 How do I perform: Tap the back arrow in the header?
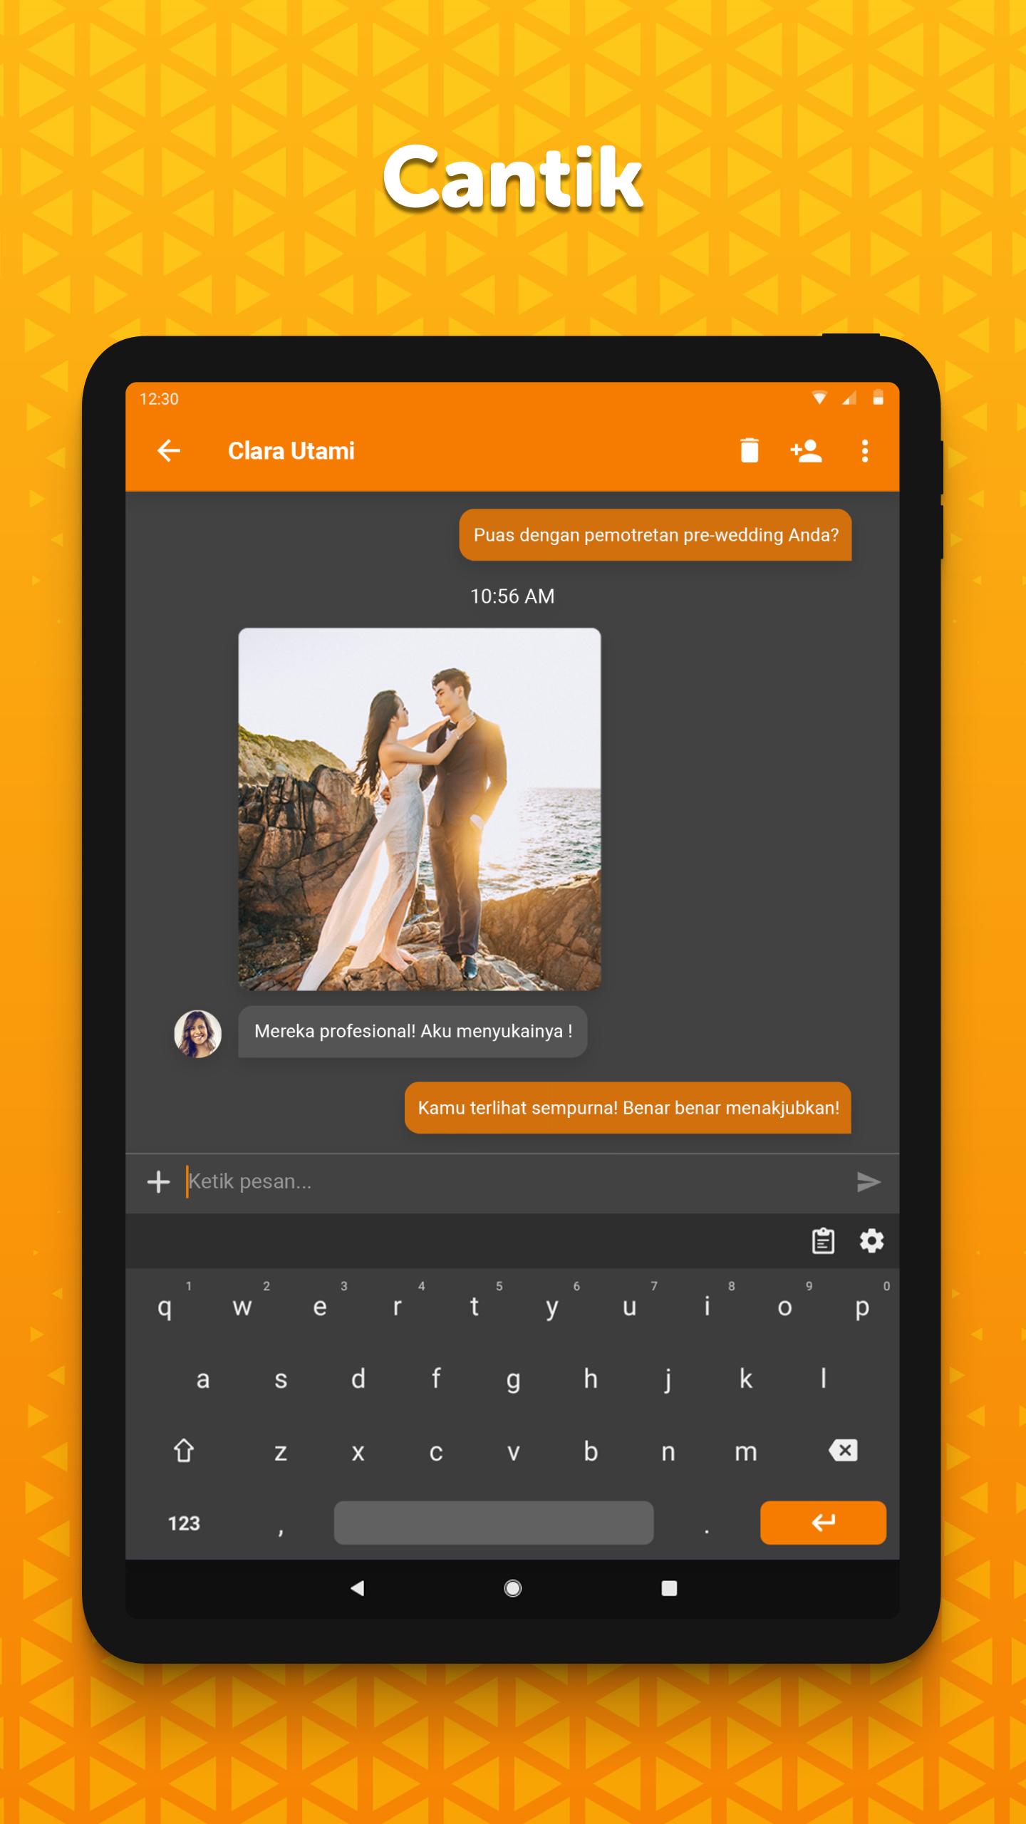[169, 451]
